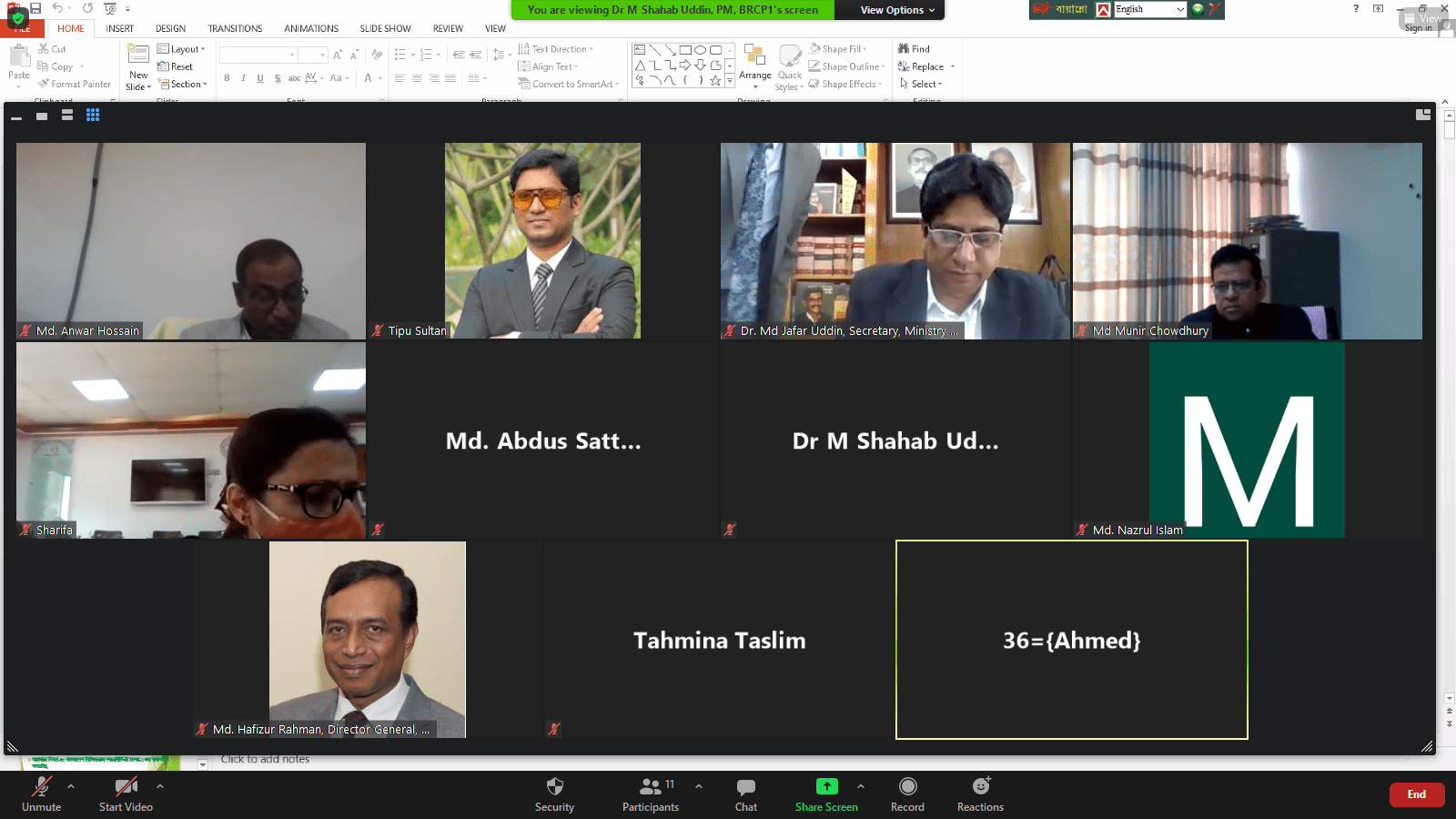Switch to grid gallery view icon
Screen dimensions: 1456x819
click(93, 115)
